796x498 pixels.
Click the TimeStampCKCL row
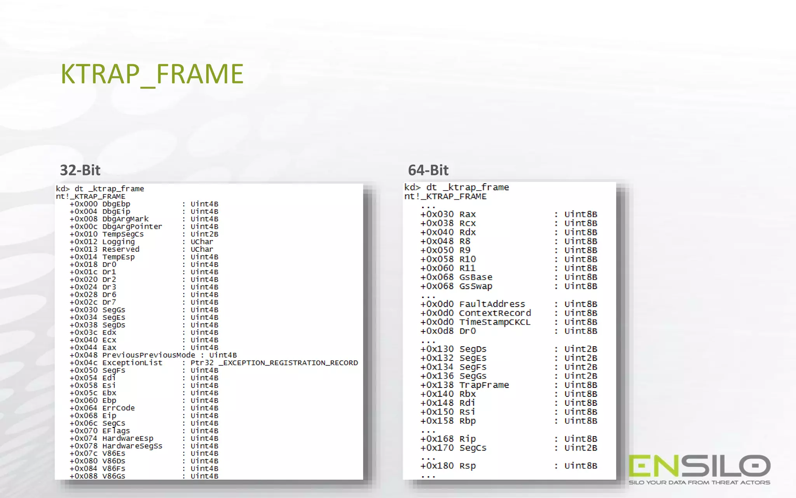pos(509,322)
